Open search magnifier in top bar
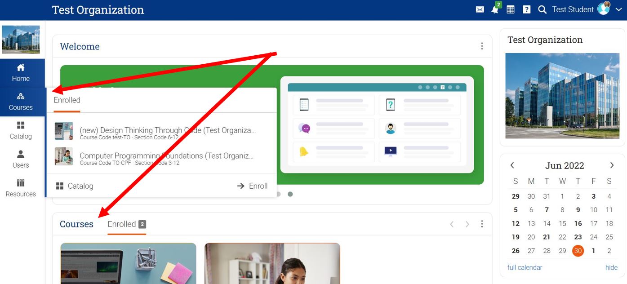 coord(542,9)
